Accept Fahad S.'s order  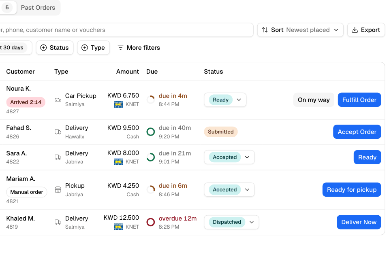point(357,132)
